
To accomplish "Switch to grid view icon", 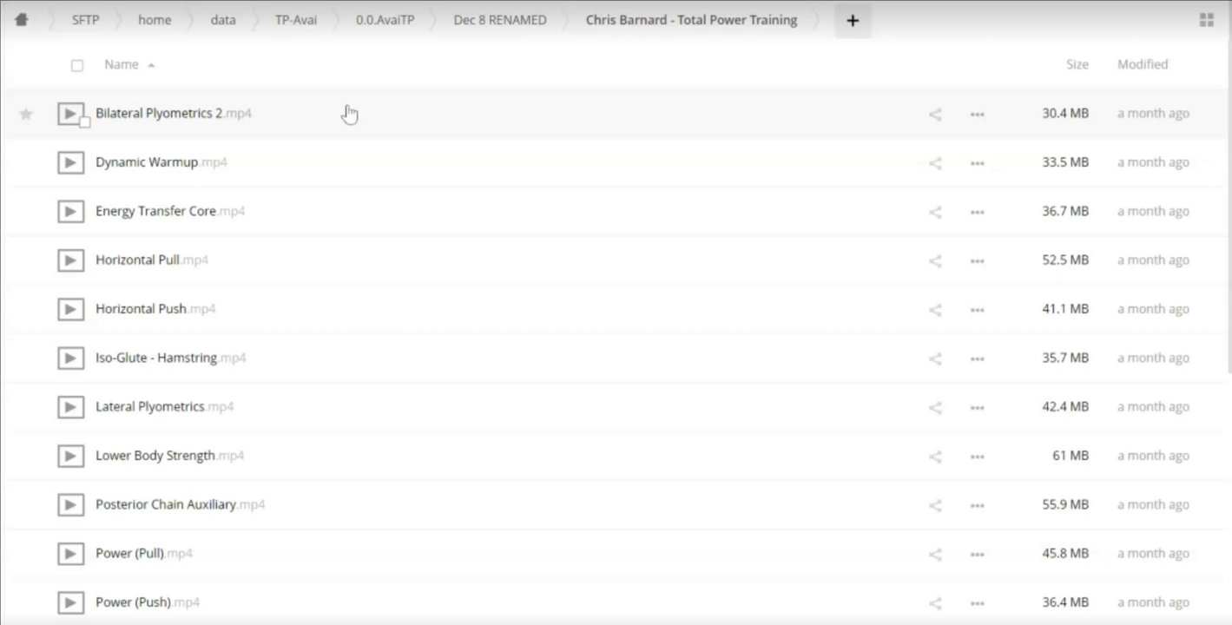I will click(x=1206, y=21).
